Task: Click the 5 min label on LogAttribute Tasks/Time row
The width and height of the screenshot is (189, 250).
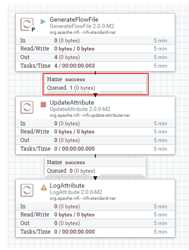Action: (x=160, y=232)
